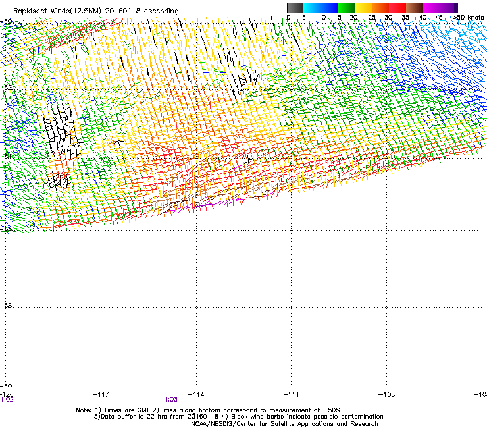
Task: Click the -56 latitude axis label
Action: pos(6,229)
